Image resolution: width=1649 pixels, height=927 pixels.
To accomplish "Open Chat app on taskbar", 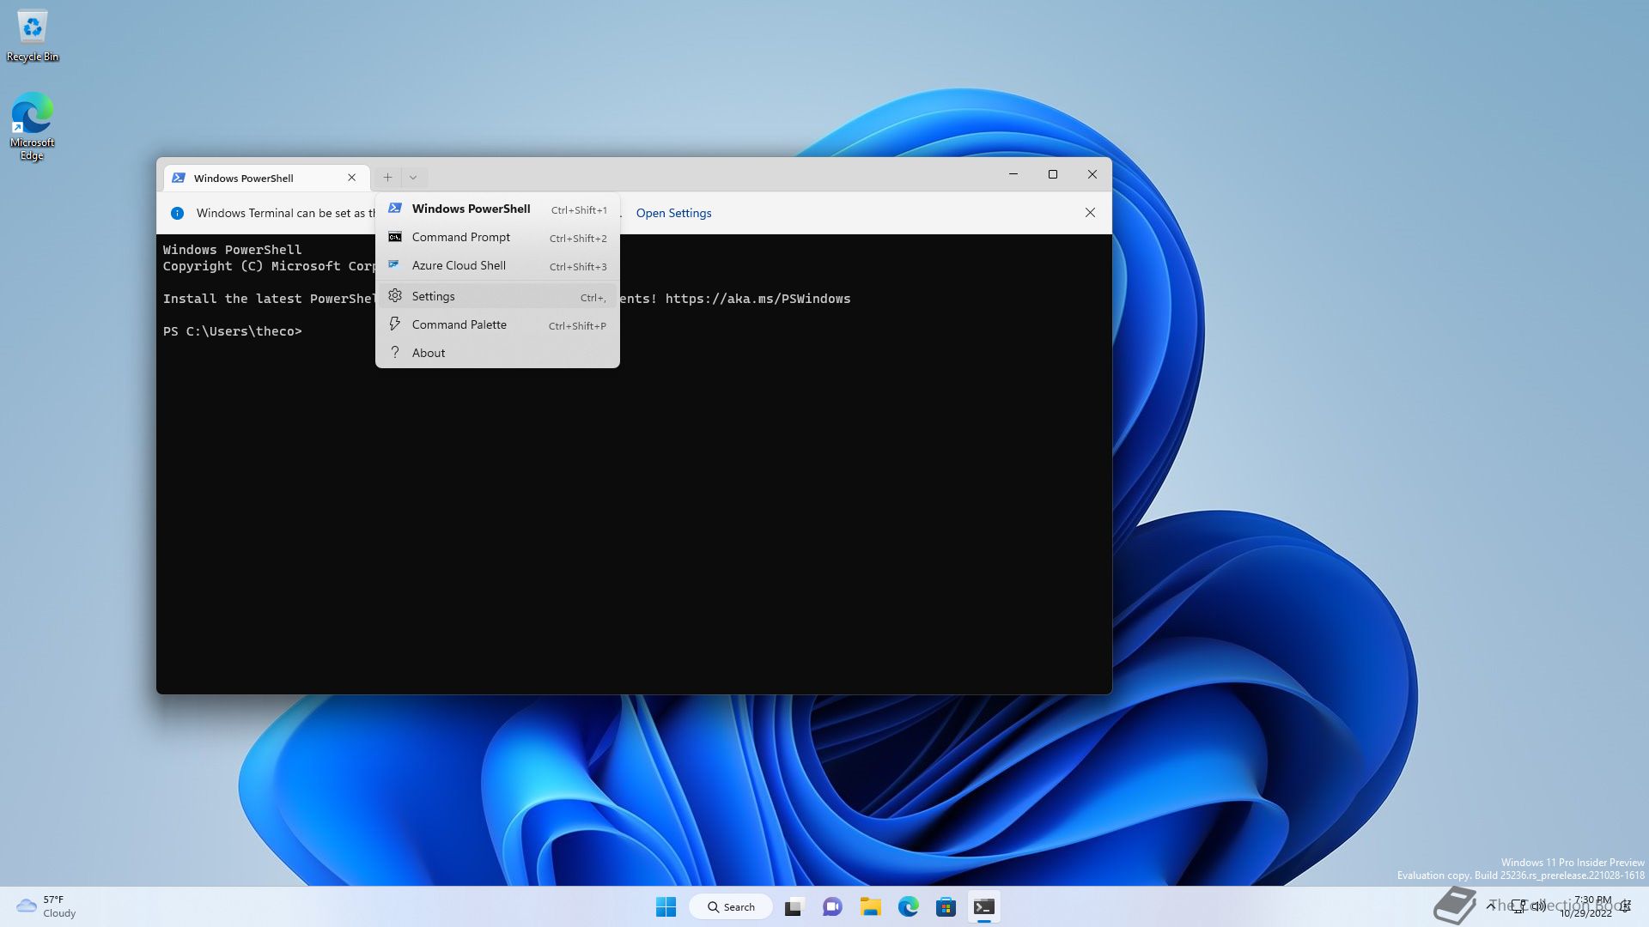I will [x=832, y=906].
